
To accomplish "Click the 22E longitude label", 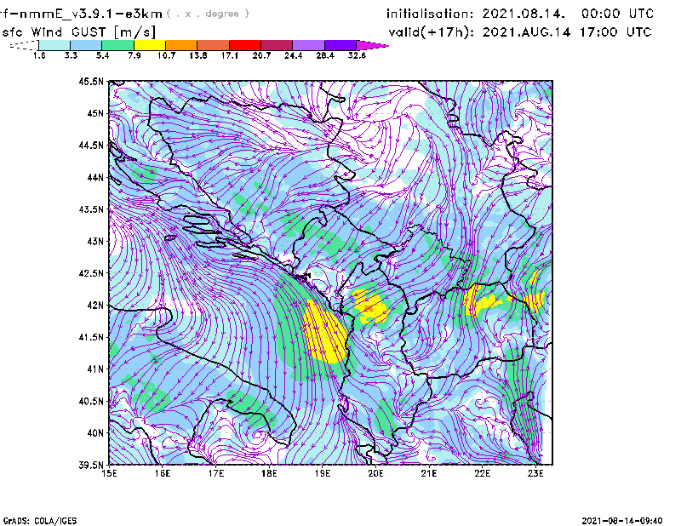I will click(482, 473).
